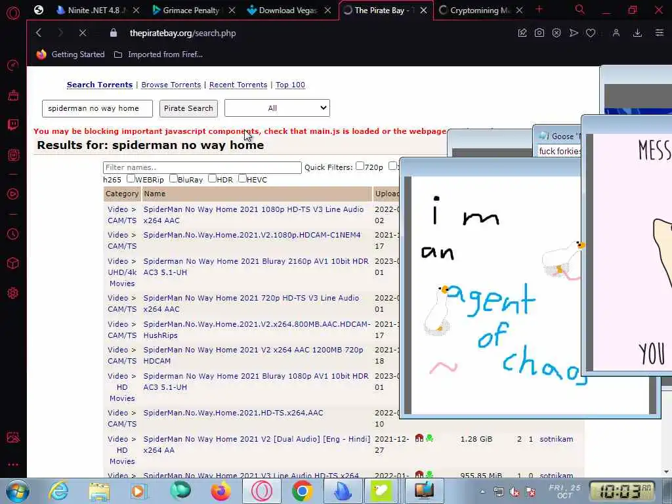Open Twitch in the Opera GX sidebar
This screenshot has width=672, height=504.
pos(13,125)
